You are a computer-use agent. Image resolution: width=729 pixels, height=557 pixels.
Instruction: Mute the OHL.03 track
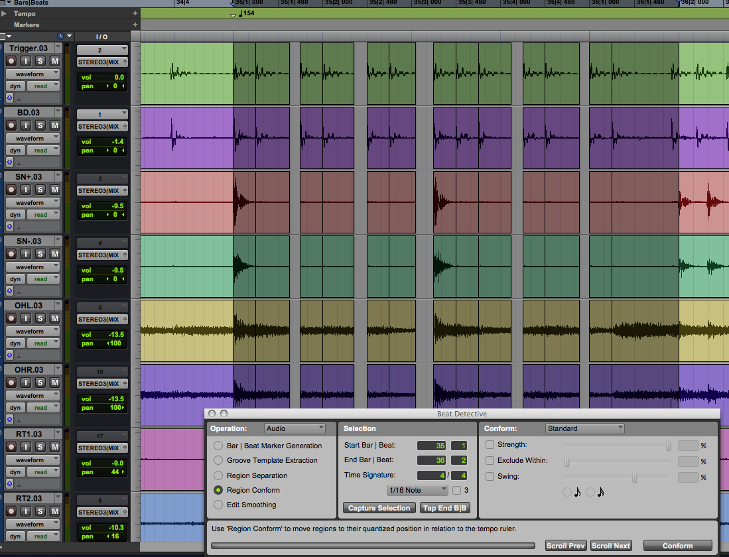[55, 318]
